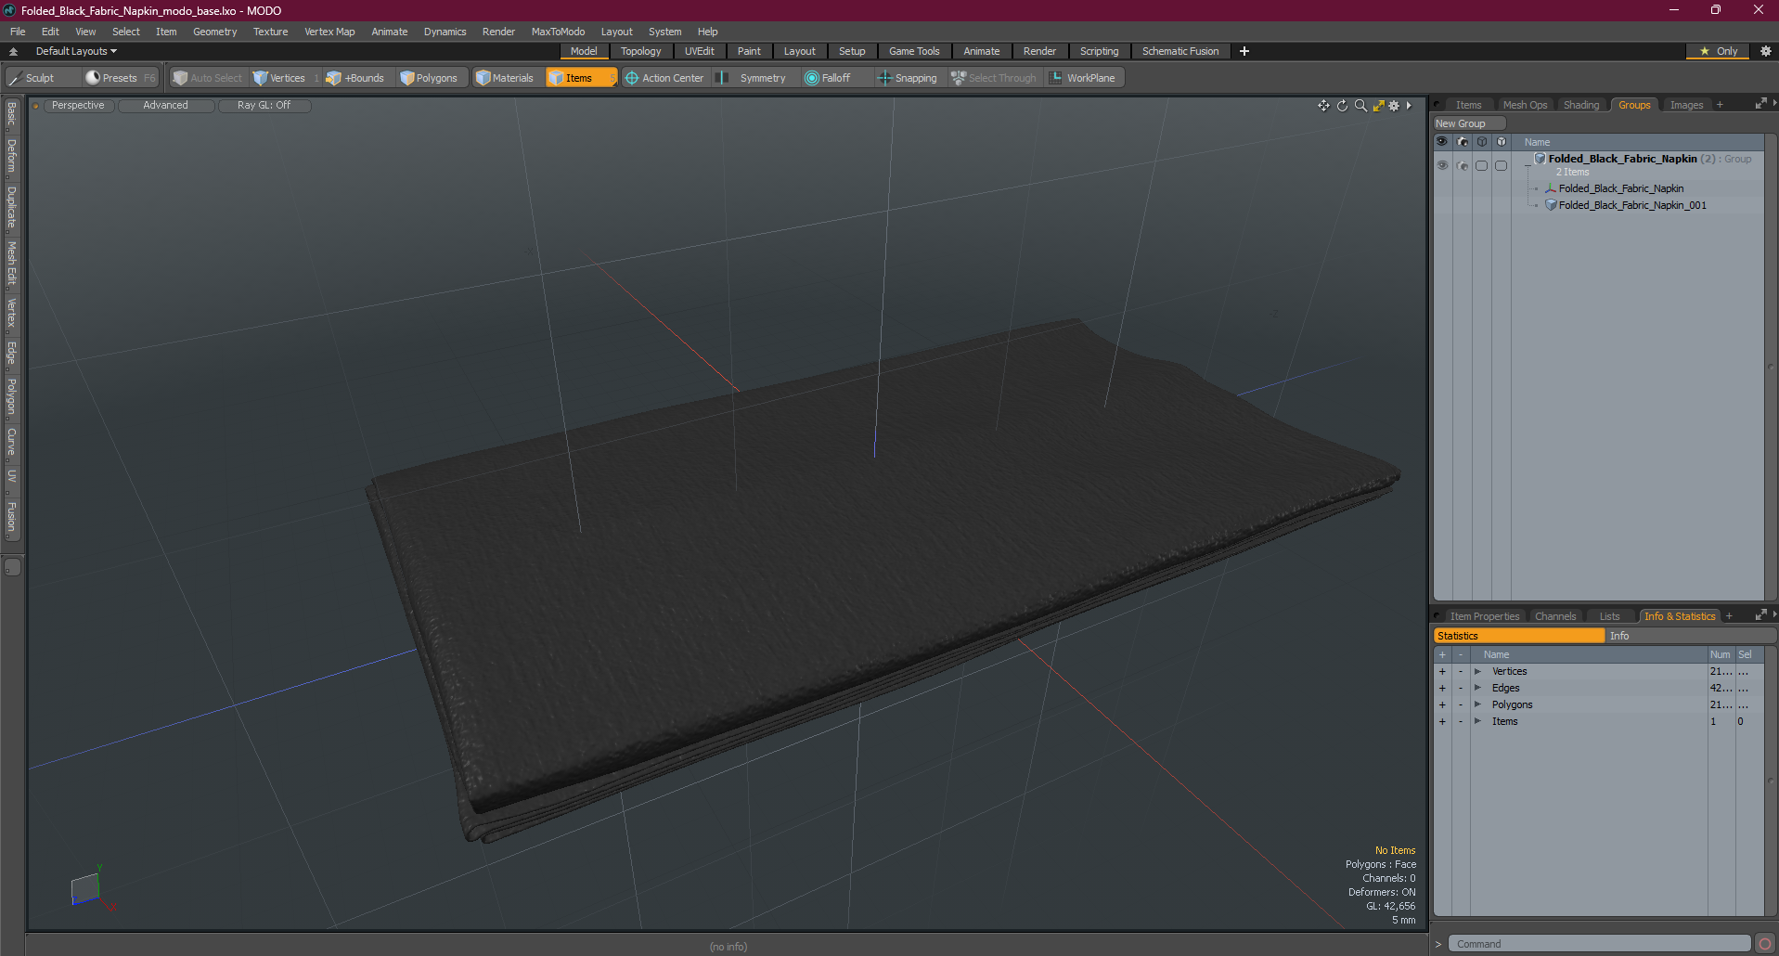Toggle Auto Select
Screen dimensions: 1779x956
(x=208, y=78)
